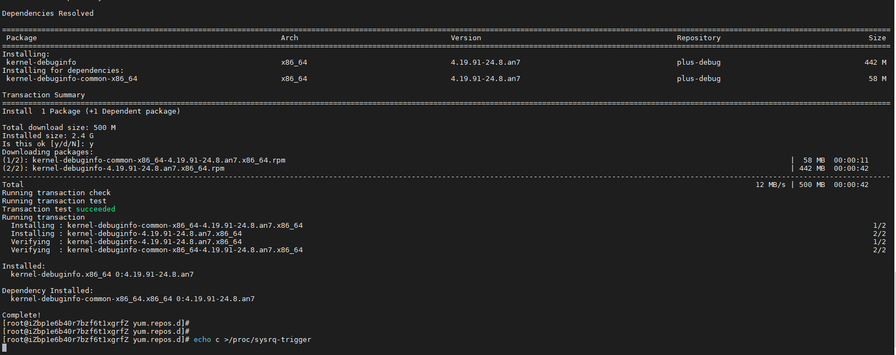Screen dimensions: 896x355
Task: Click the 'Dependencies Resolved' line
Action: click(48, 14)
